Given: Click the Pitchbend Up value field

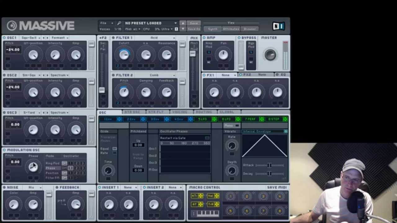Looking at the screenshot, I should [138, 145].
